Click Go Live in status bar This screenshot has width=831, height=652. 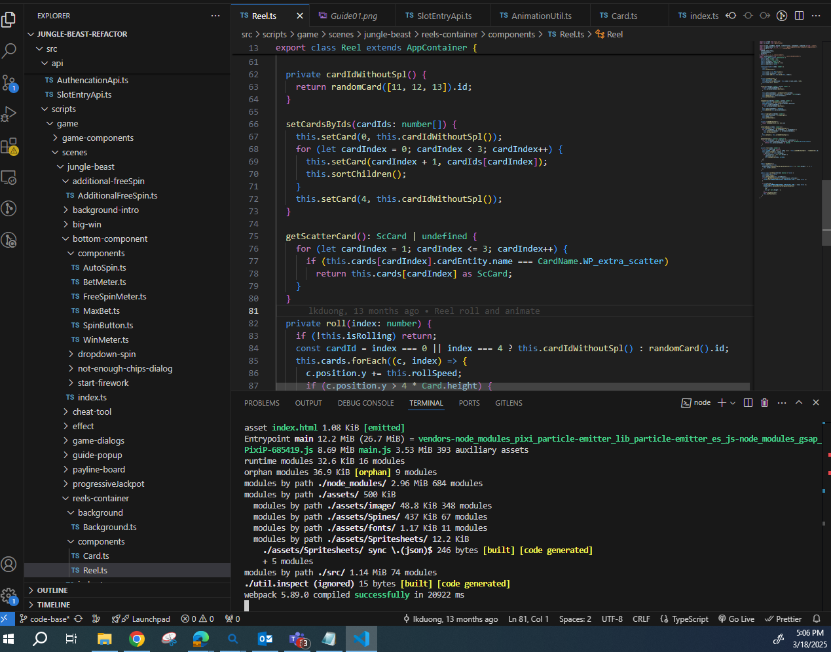click(737, 619)
